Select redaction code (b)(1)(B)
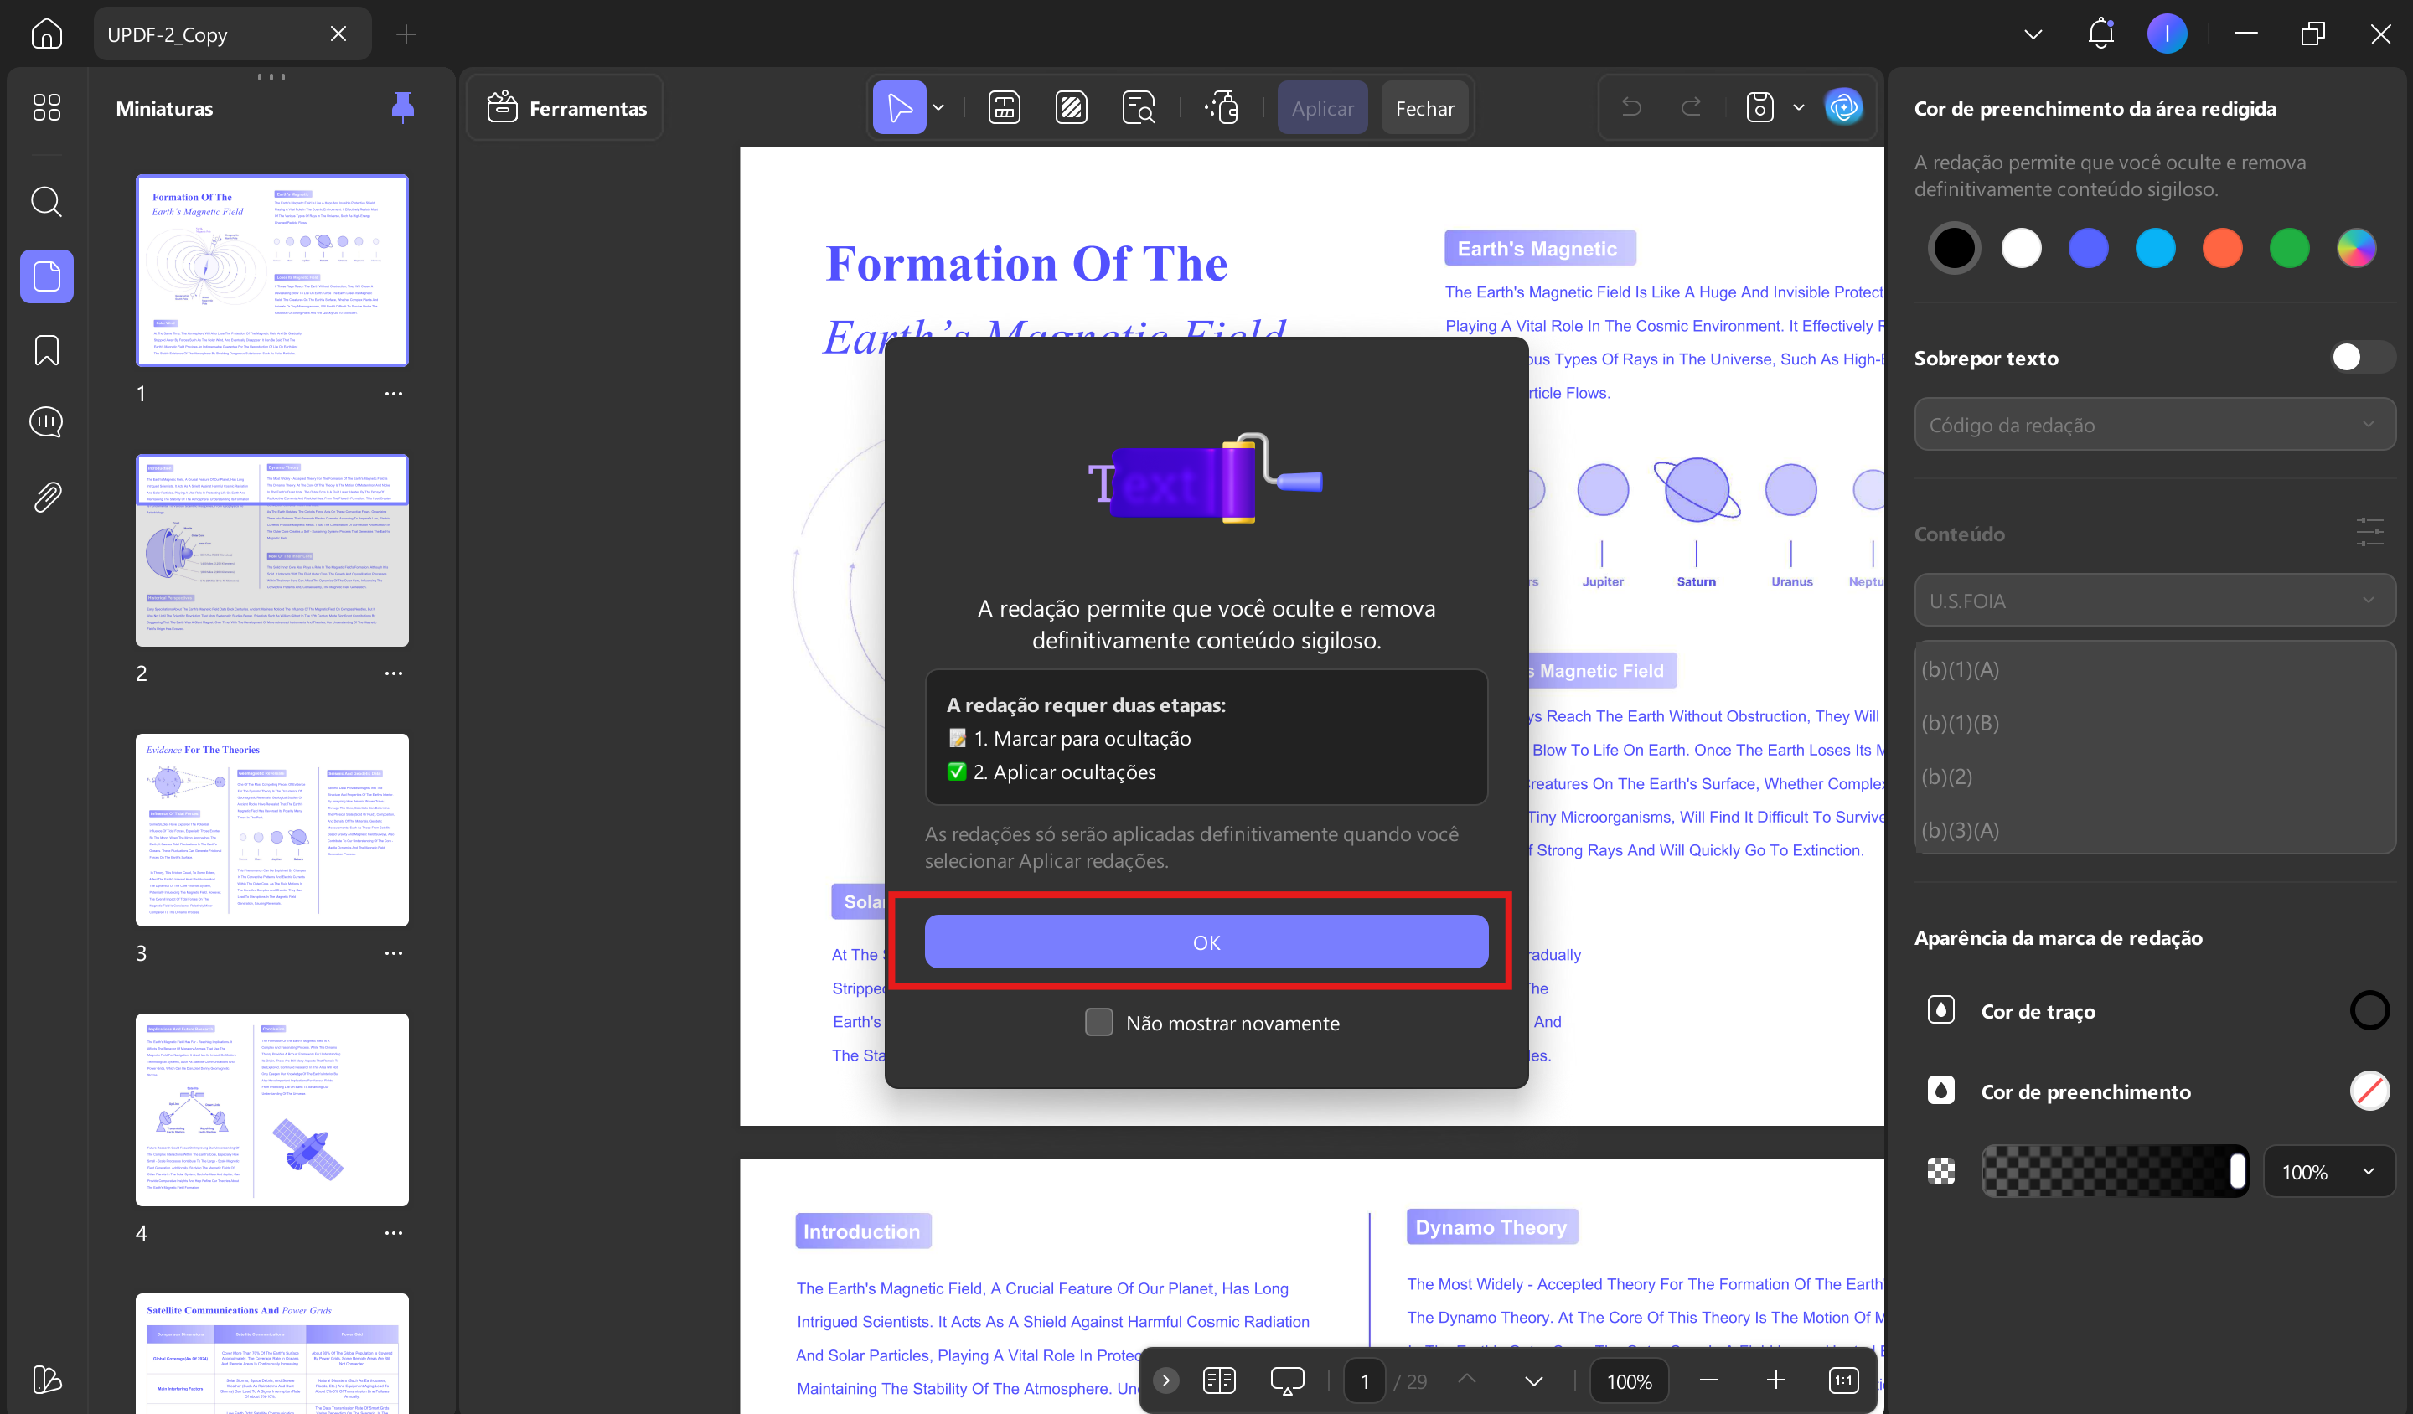 pos(2154,723)
